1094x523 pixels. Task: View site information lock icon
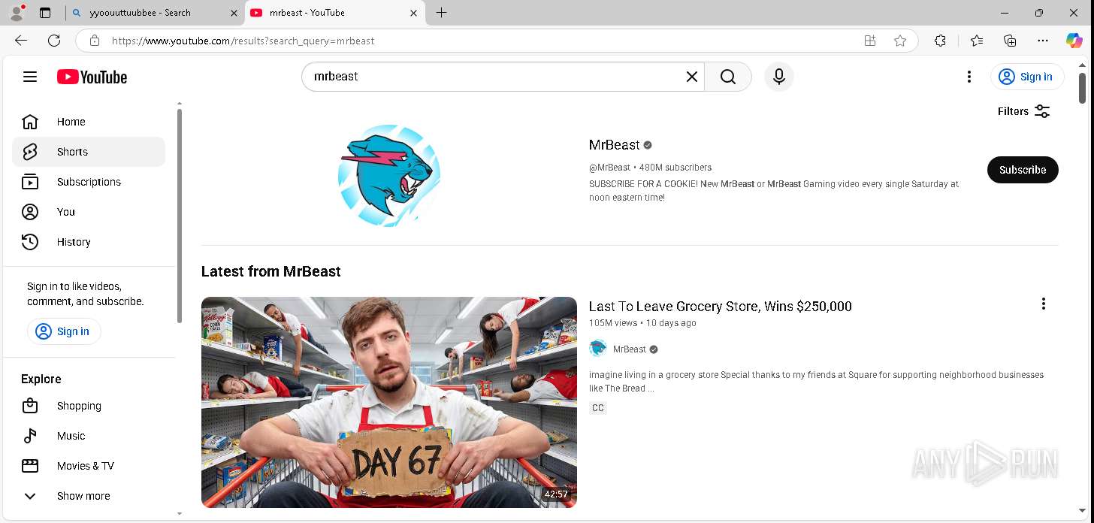coord(94,41)
